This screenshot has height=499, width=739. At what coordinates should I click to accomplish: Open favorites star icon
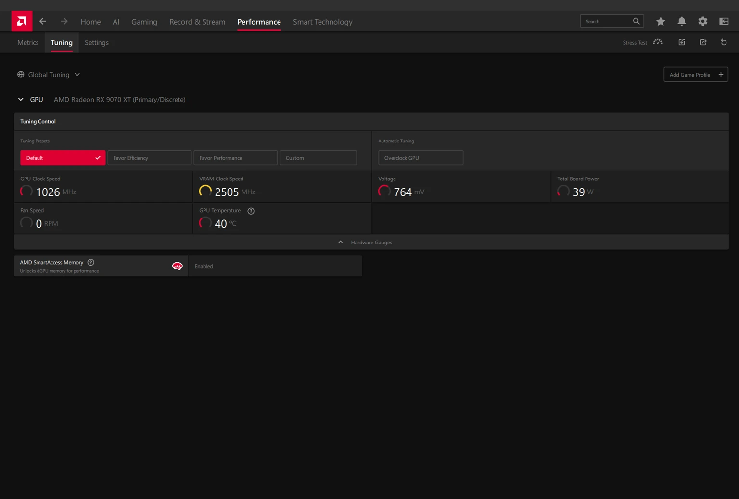(x=661, y=21)
